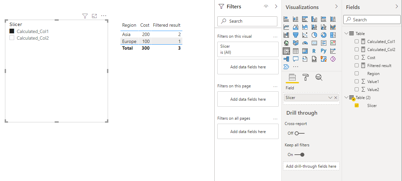
Task: Open the Format paint roller tab
Action: pyautogui.click(x=306, y=77)
